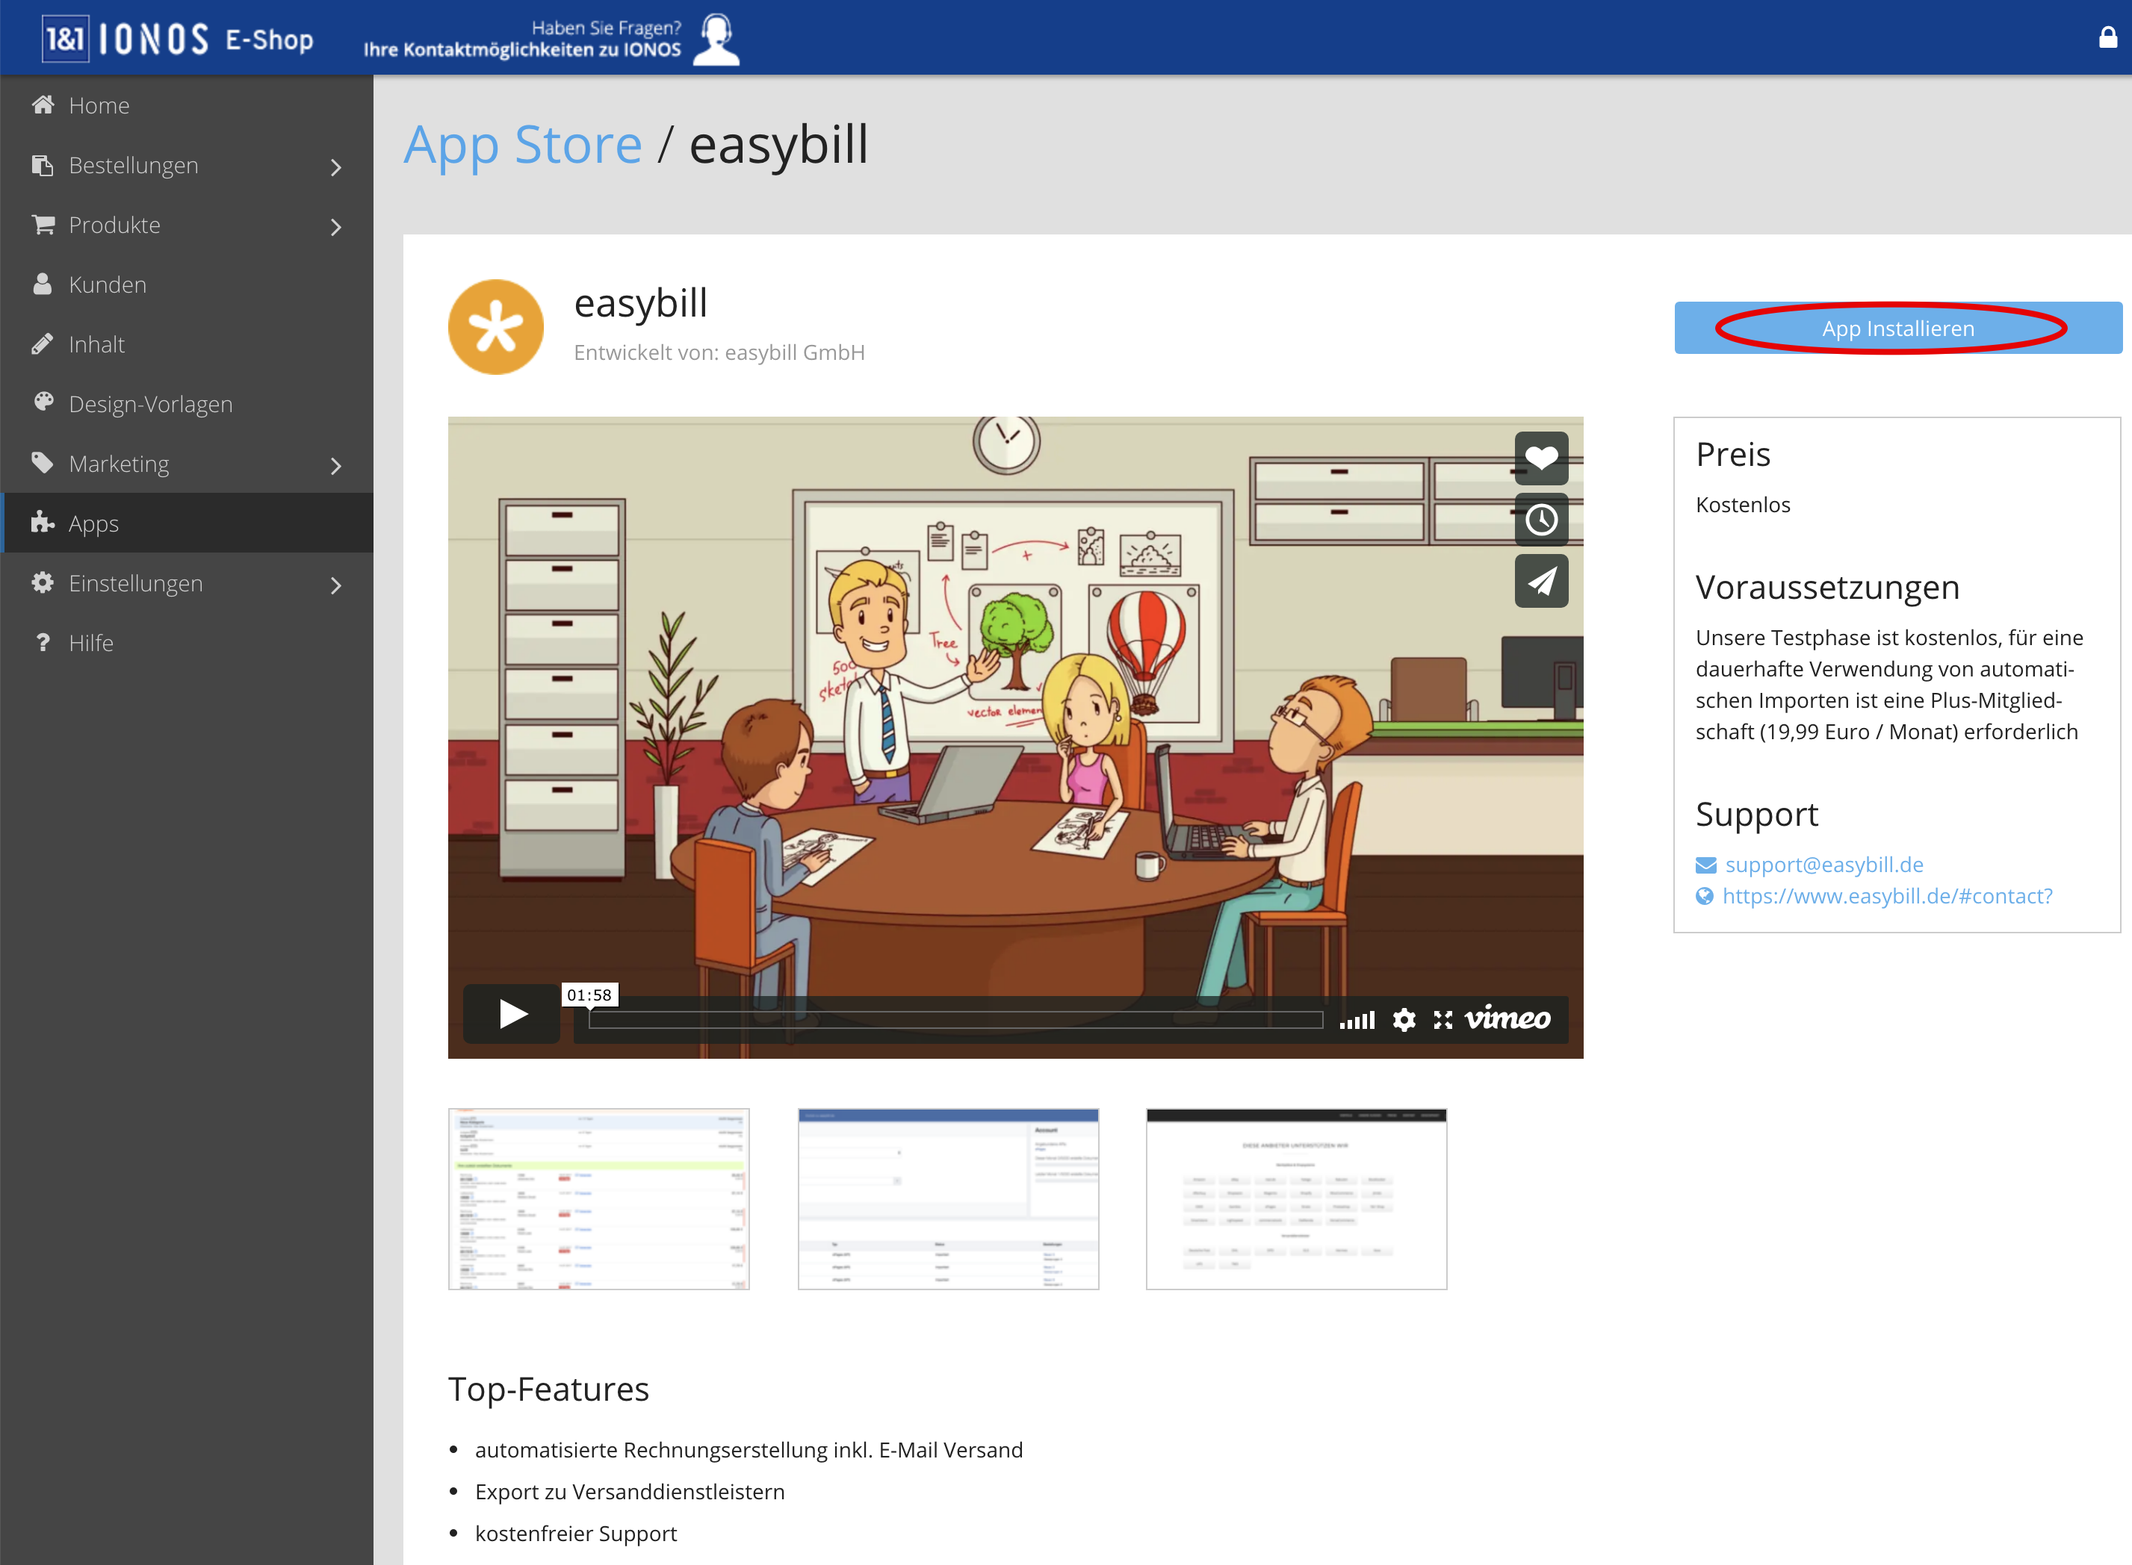Image resolution: width=2132 pixels, height=1565 pixels.
Task: Click the 'Top-Features' heading
Action: [x=548, y=1389]
